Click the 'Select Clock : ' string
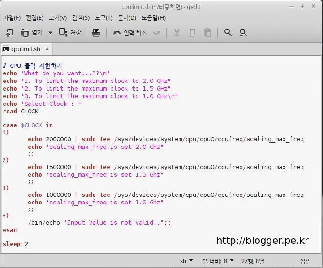 point(51,104)
